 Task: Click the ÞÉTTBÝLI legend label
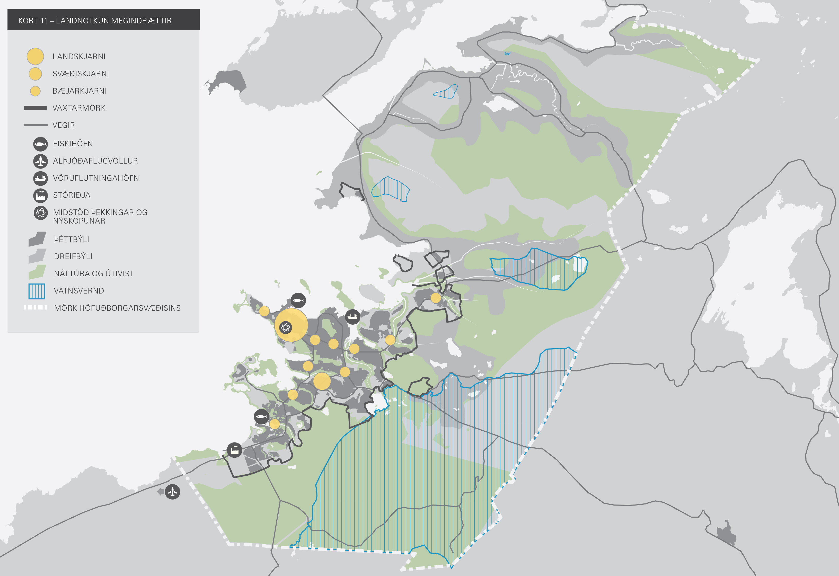(72, 239)
